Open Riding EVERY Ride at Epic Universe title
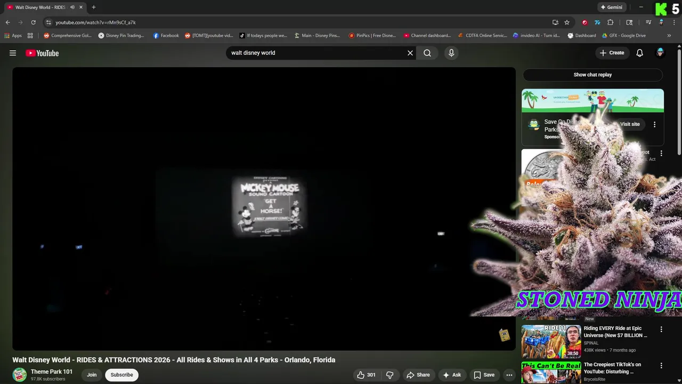 [x=615, y=332]
